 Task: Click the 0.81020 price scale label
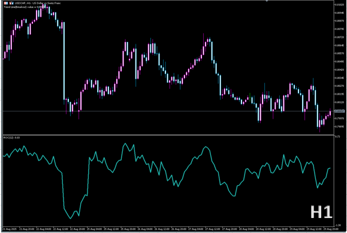click(x=340, y=5)
